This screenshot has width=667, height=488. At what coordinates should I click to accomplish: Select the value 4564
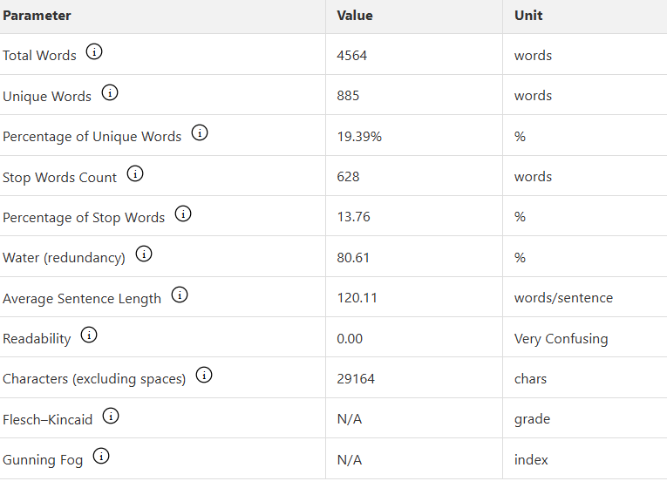(351, 56)
